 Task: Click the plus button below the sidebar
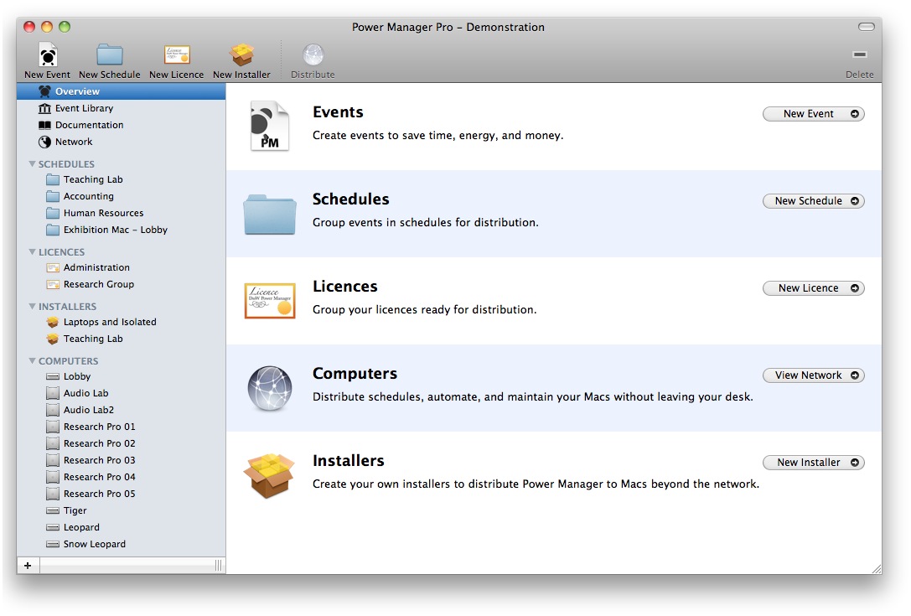pyautogui.click(x=28, y=566)
